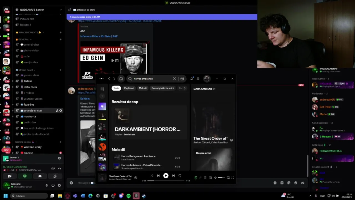Open Discord photo-video channel
Viewport: 355px width, 200px height.
click(31, 51)
